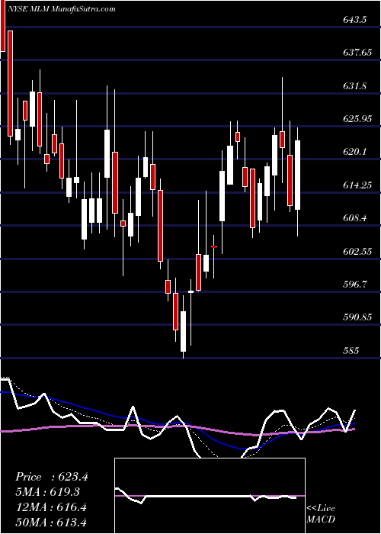Click the 608.4 price axis label
This screenshot has width=381, height=534.
point(354,218)
